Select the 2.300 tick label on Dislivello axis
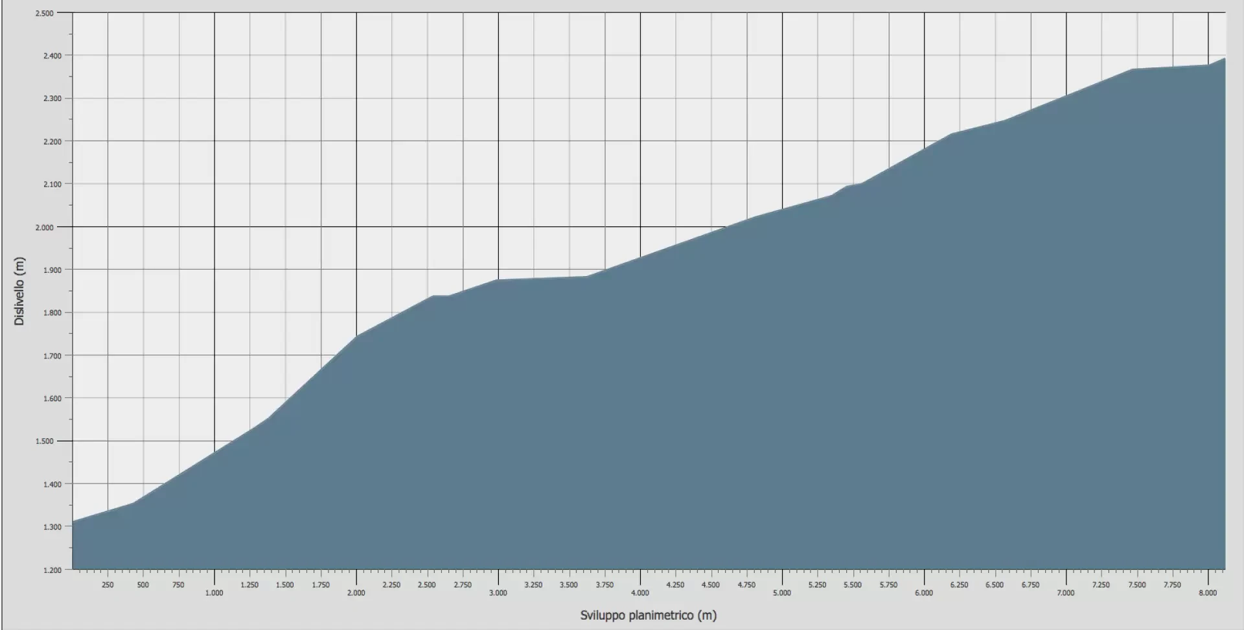The height and width of the screenshot is (630, 1244). [x=53, y=99]
